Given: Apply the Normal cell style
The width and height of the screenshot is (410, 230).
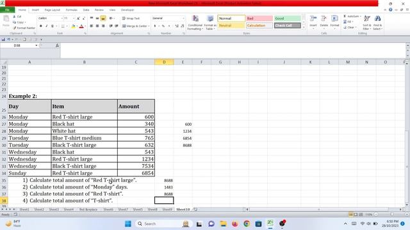Looking at the screenshot, I should pyautogui.click(x=231, y=19).
